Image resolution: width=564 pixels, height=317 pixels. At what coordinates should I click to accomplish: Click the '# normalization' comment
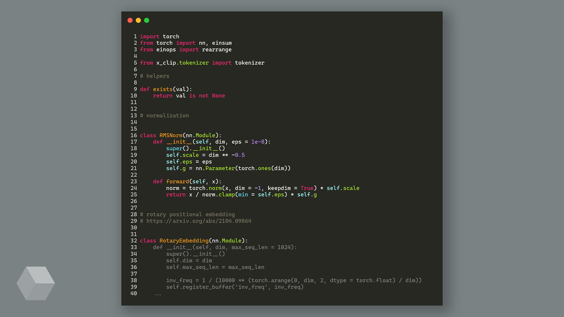click(x=164, y=116)
